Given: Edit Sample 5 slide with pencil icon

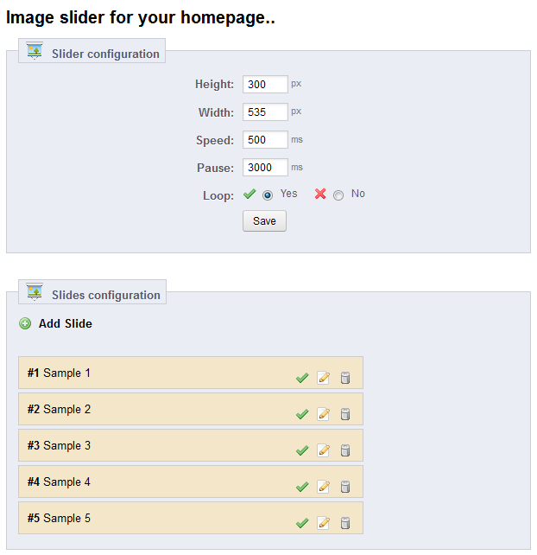Looking at the screenshot, I should 324,523.
